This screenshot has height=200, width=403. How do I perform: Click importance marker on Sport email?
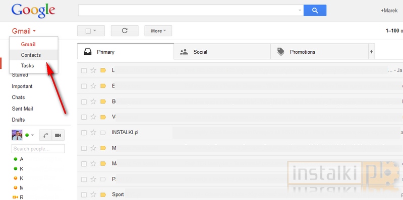pyautogui.click(x=103, y=194)
